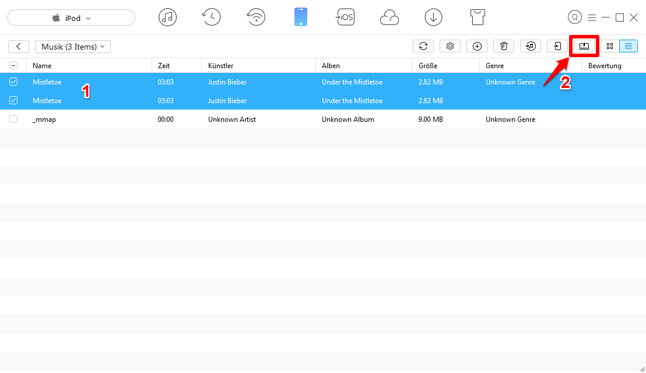The width and height of the screenshot is (646, 373).
Task: Sort by the Genre column header
Action: (530, 65)
